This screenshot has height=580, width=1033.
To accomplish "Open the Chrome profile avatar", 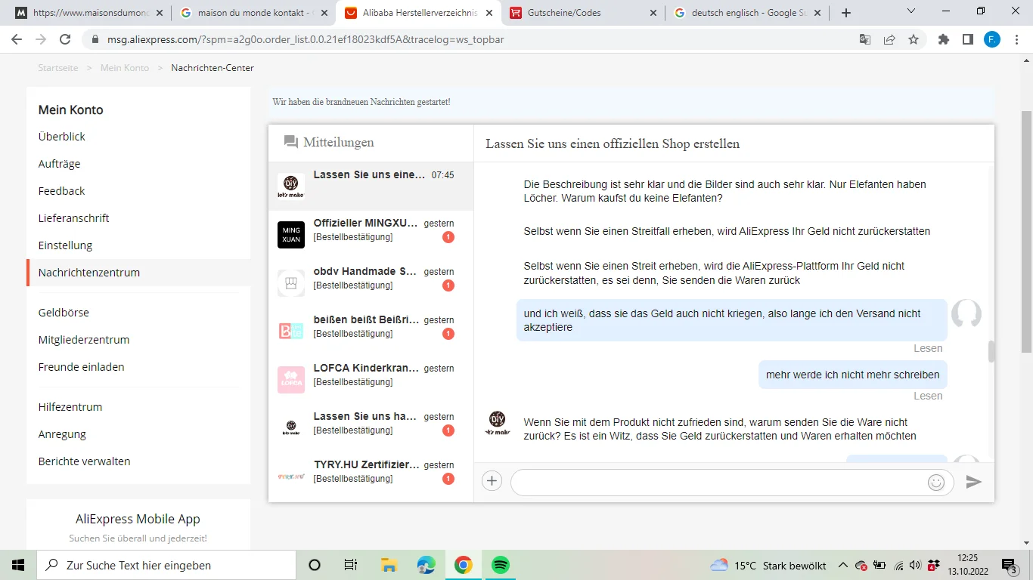I will 992,39.
